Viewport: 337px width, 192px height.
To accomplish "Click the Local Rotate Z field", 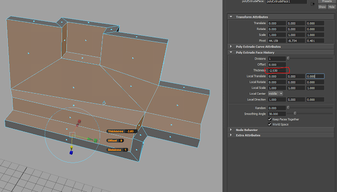I will pyautogui.click(x=315, y=82).
